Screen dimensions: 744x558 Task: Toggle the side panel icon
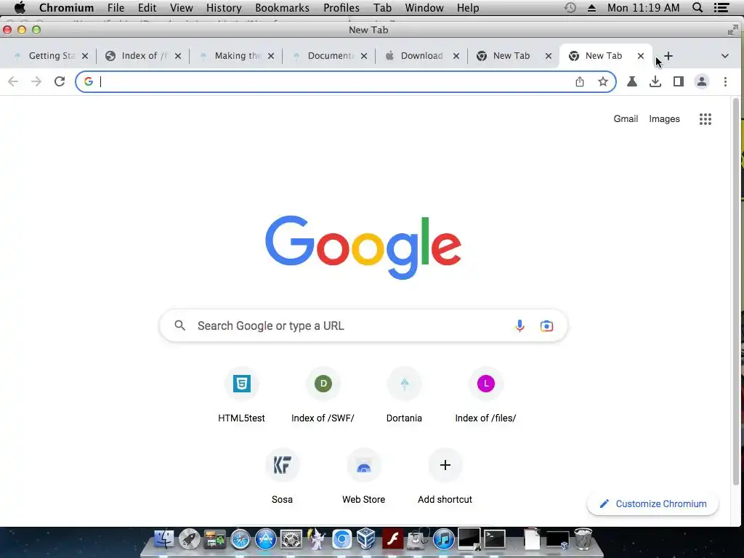(679, 81)
